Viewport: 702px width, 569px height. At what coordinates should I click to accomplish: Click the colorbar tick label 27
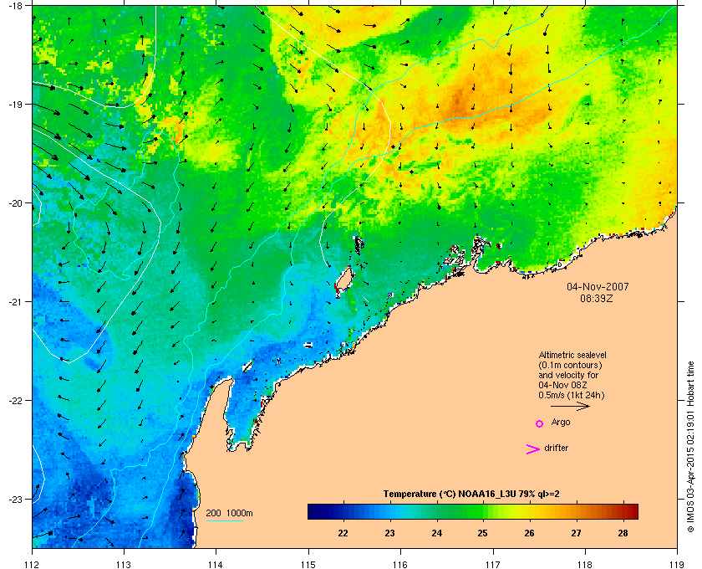click(576, 533)
